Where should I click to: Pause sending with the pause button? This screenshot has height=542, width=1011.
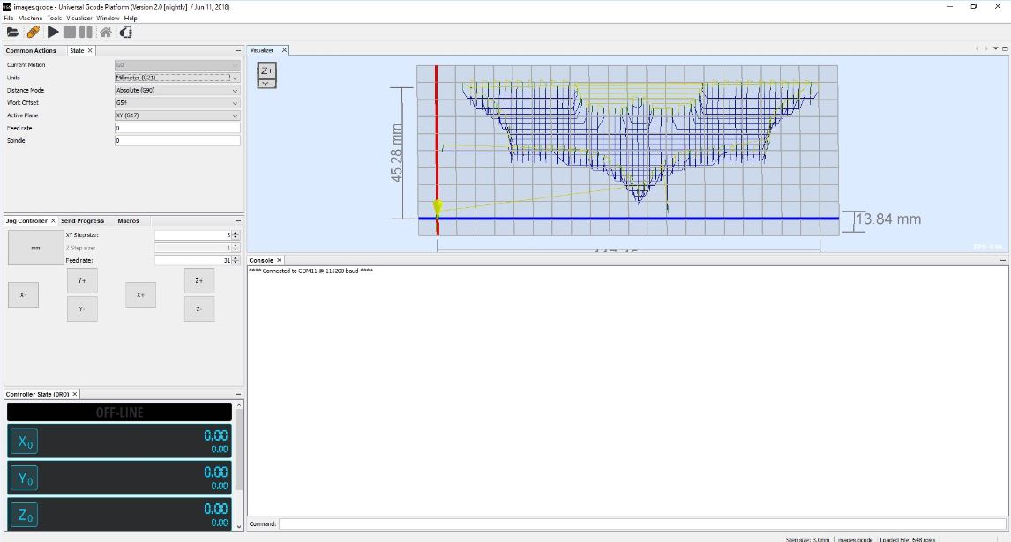[86, 32]
